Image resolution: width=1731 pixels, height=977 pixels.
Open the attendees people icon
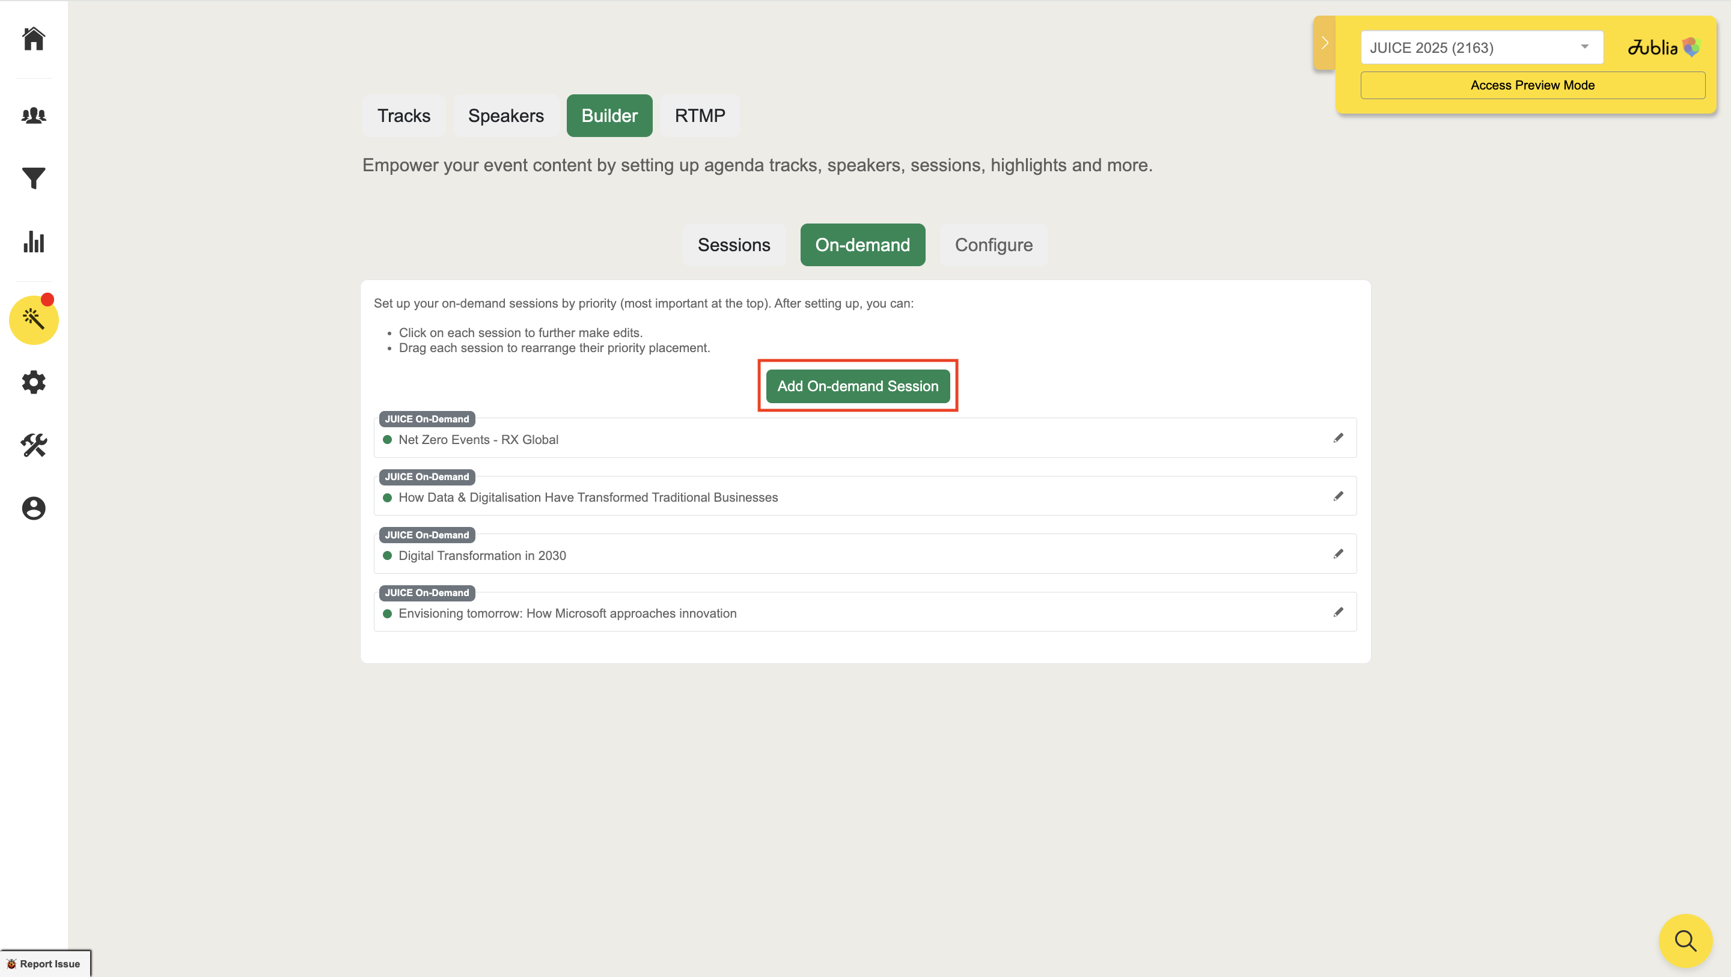click(x=34, y=115)
